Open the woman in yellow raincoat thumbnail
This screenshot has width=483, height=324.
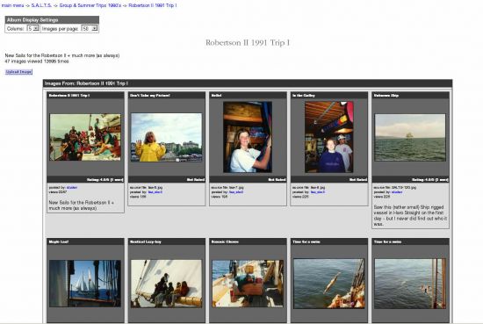[166, 137]
